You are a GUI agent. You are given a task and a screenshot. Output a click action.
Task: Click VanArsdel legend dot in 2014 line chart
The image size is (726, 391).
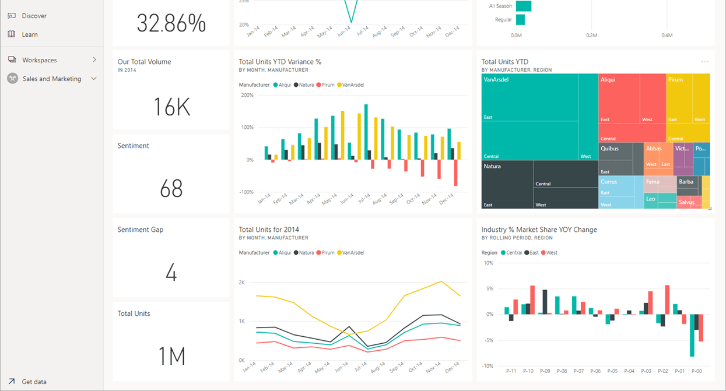click(x=339, y=253)
